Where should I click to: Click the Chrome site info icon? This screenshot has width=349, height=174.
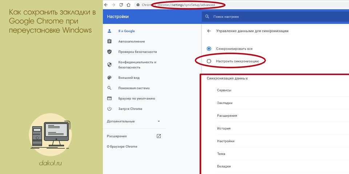[138, 5]
